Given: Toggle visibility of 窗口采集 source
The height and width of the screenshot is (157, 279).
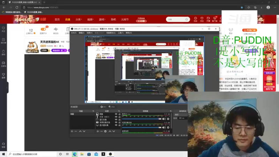Looking at the screenshot, I should pos(116,120).
